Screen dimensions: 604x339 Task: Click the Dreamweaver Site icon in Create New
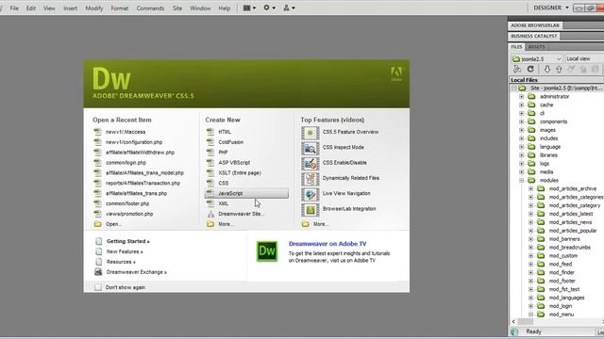coord(210,214)
